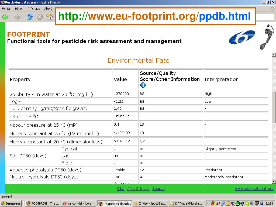Screen dimensions: 276x207
Task: Click the taskbar clock showing 22:54
Action: (x=269, y=203)
